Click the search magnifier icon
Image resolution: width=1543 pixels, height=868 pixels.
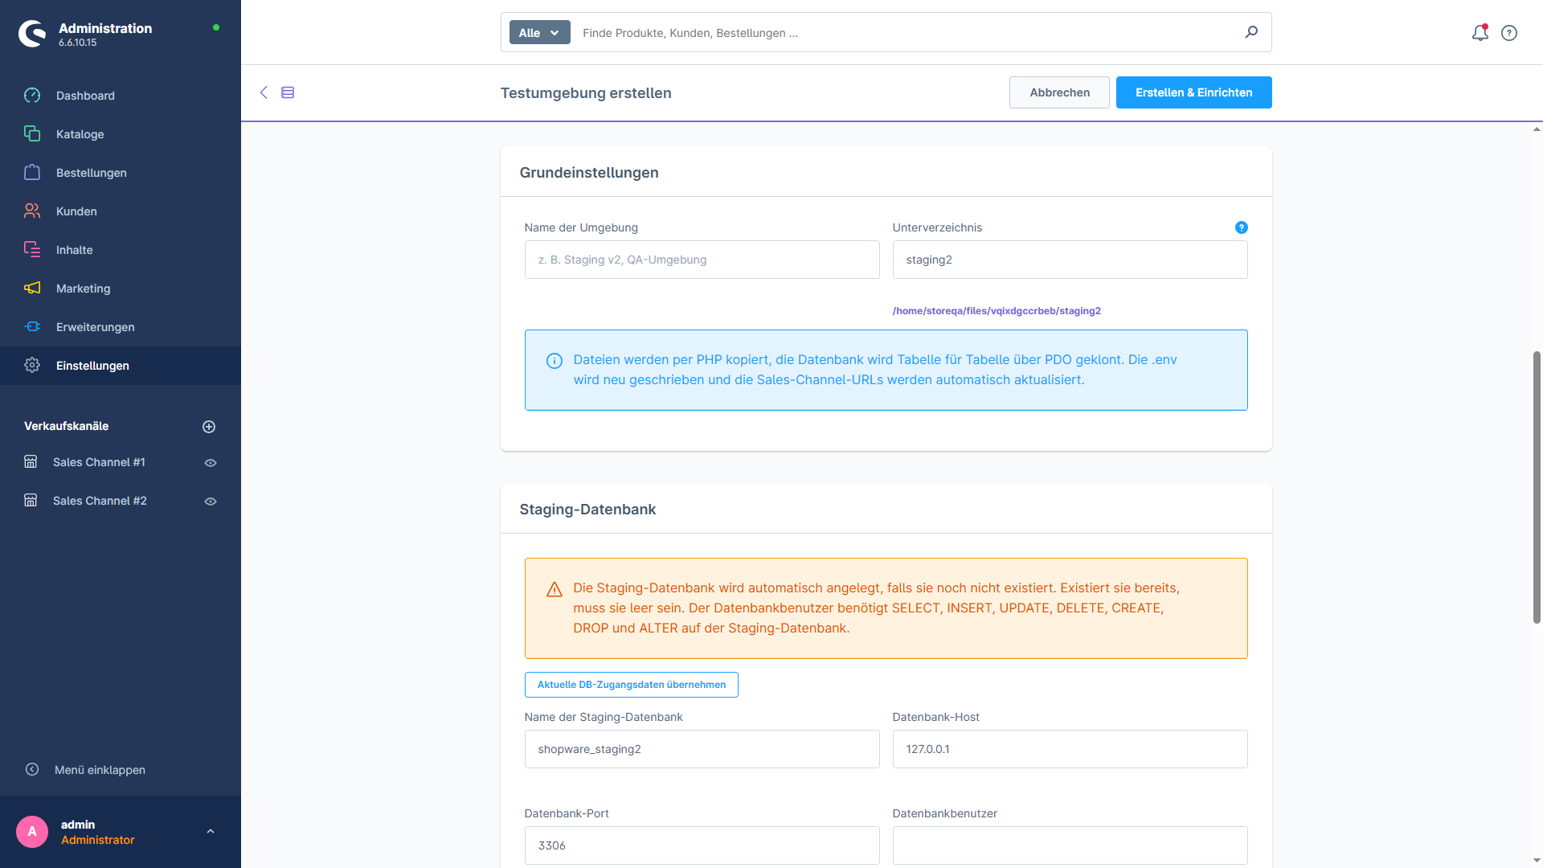point(1251,32)
